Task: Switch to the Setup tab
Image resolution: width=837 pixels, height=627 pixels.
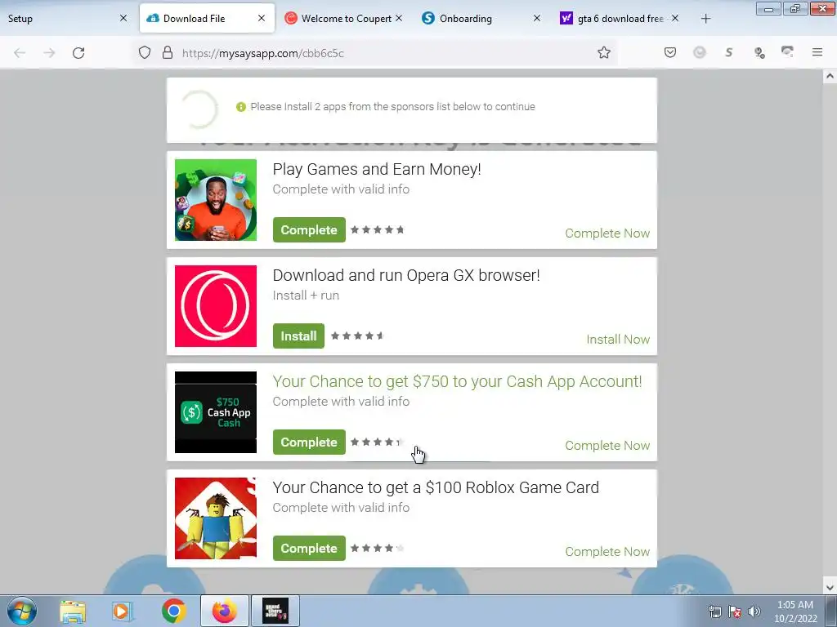Action: point(68,19)
